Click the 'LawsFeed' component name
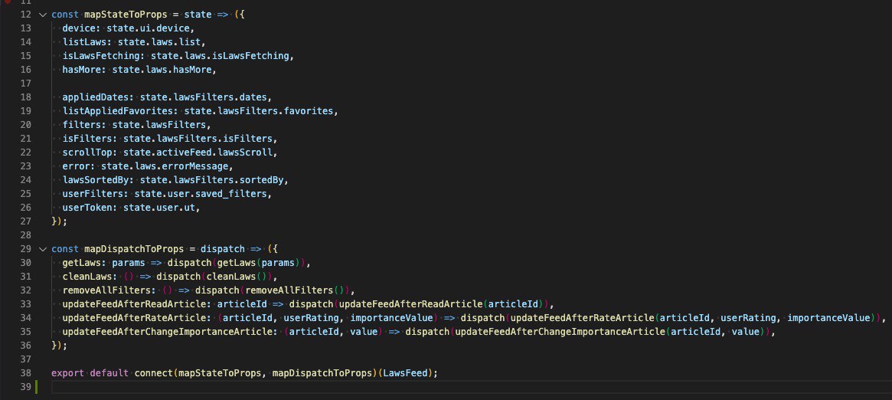The width and height of the screenshot is (892, 400). pyautogui.click(x=406, y=373)
